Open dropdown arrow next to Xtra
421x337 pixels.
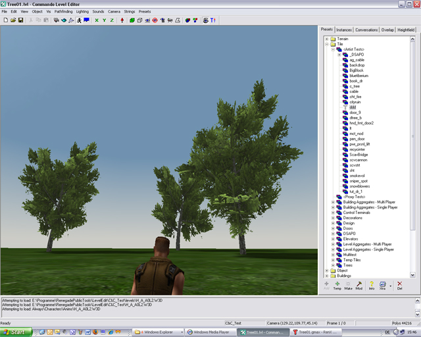(390, 286)
